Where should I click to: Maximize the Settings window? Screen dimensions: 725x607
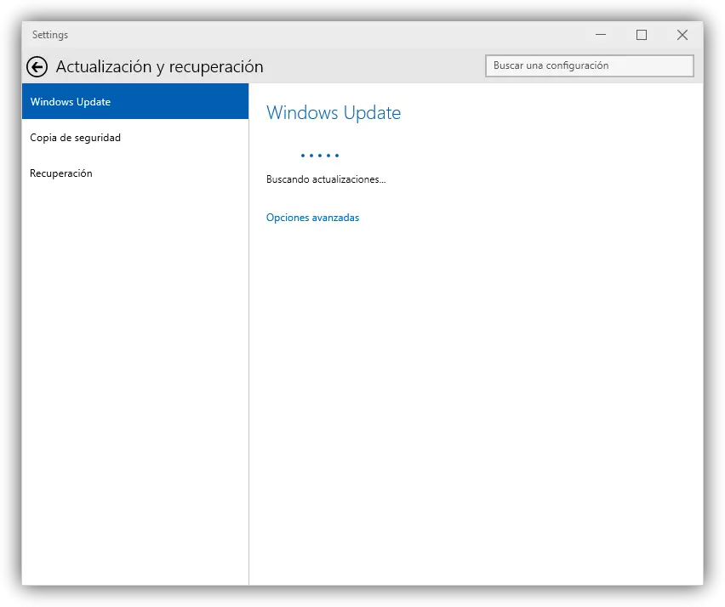pos(642,35)
